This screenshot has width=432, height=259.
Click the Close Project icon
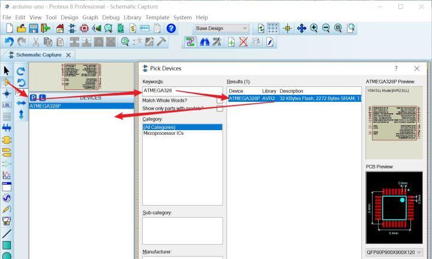tap(46, 28)
